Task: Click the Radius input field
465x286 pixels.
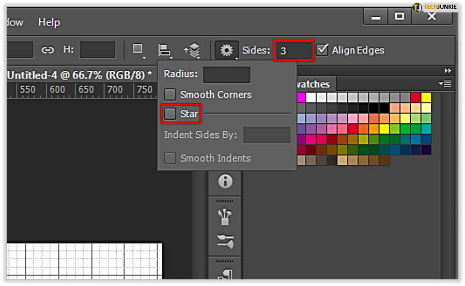Action: 227,75
